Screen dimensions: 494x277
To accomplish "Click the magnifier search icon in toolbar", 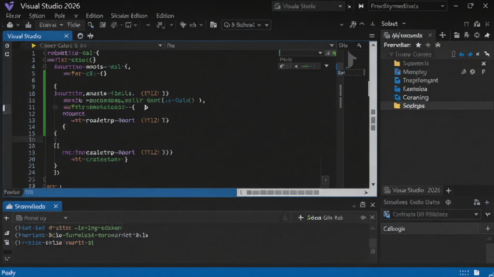I will click(90, 25).
